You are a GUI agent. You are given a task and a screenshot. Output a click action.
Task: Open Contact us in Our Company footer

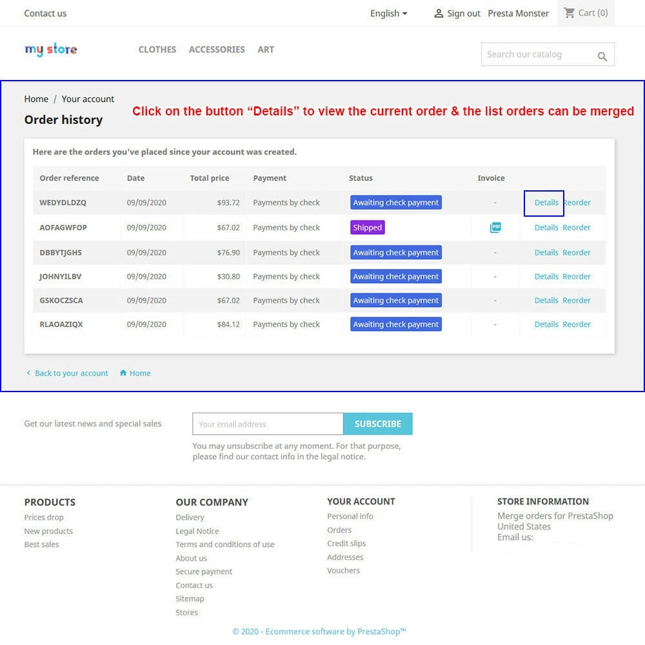click(x=194, y=585)
